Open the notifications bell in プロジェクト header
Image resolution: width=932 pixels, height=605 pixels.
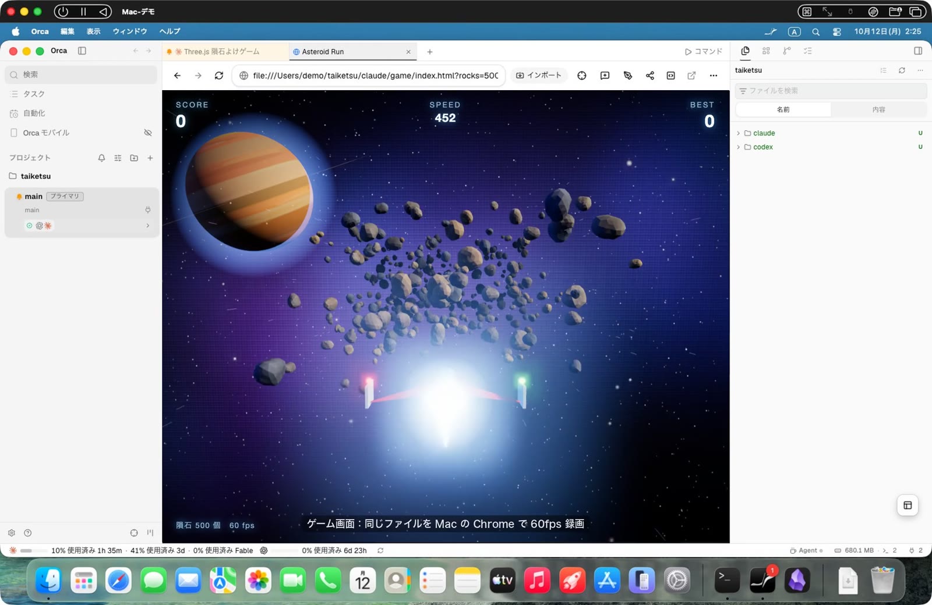click(101, 158)
